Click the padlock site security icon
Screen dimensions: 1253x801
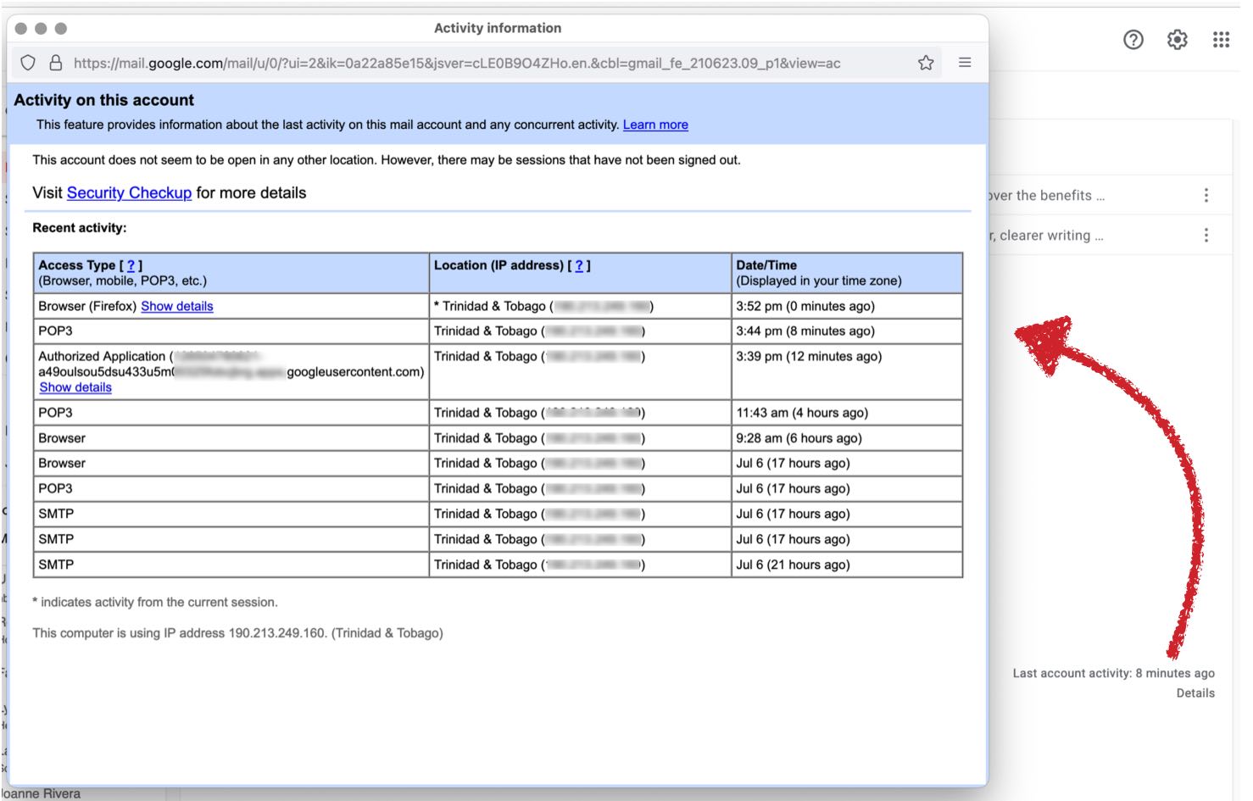pyautogui.click(x=56, y=63)
